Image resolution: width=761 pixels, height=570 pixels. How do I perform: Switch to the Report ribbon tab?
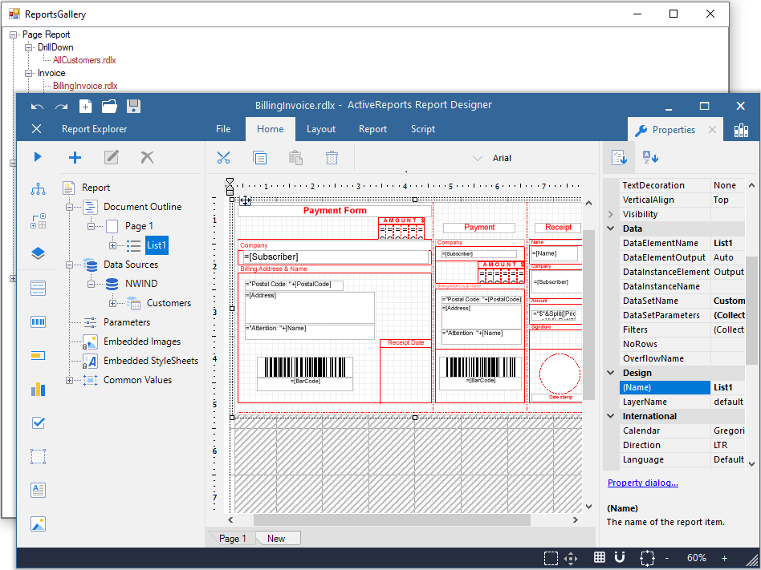(x=372, y=129)
